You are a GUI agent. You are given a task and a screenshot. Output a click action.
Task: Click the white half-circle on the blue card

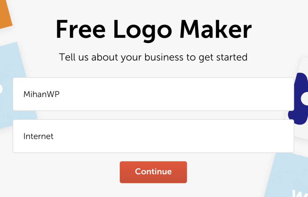(x=1, y=89)
